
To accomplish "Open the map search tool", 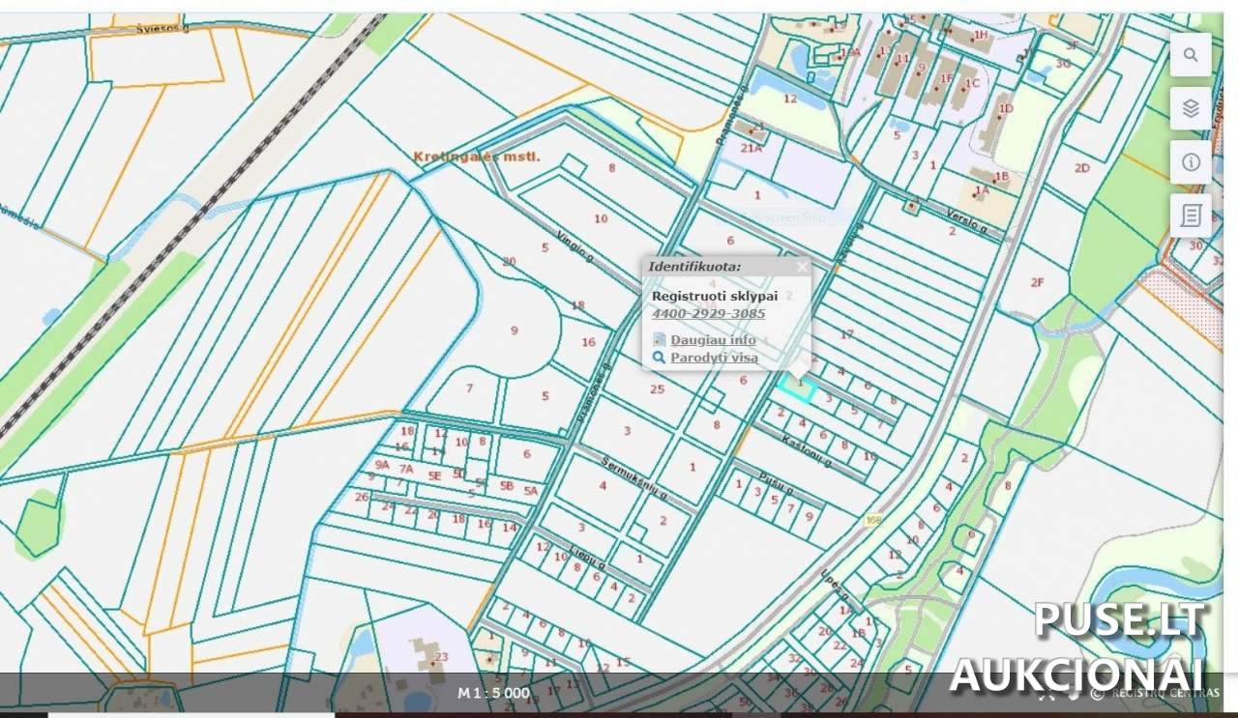I will tap(1191, 55).
